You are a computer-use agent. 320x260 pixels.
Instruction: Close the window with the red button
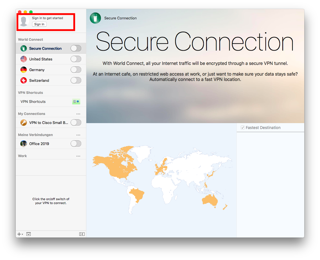(20, 12)
